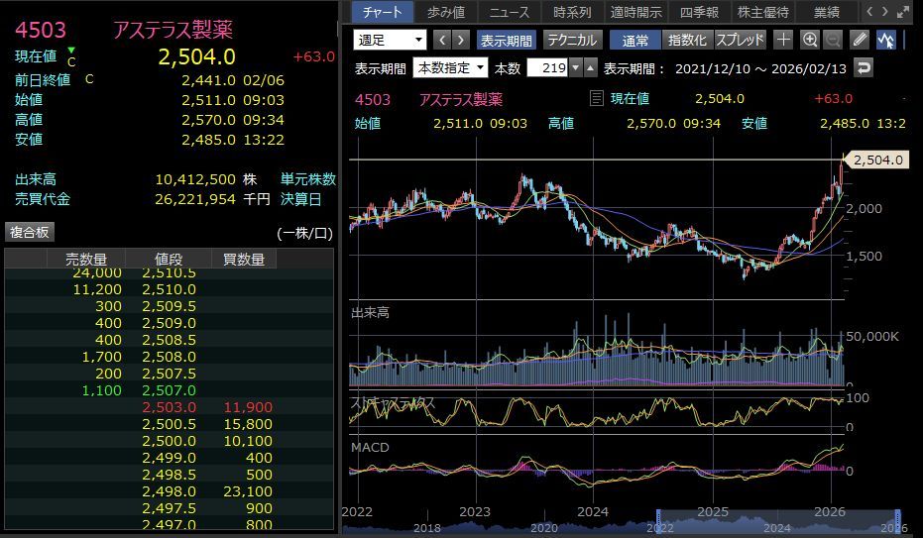Click the 出来高 volume panel label
The height and width of the screenshot is (538, 923).
click(x=370, y=313)
